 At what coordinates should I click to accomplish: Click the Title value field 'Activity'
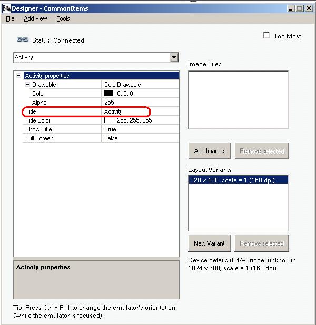tap(113, 111)
